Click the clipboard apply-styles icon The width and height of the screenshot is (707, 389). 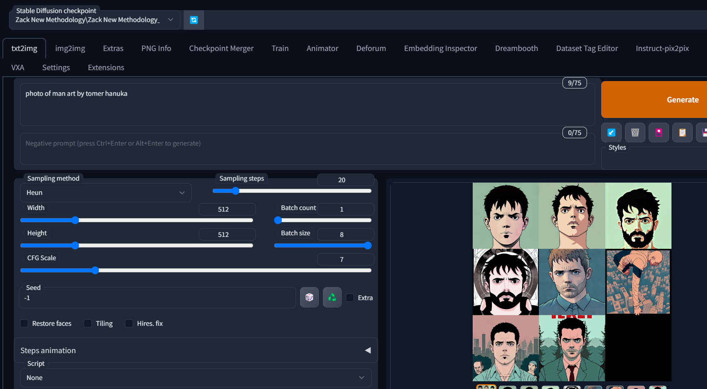[x=683, y=133]
